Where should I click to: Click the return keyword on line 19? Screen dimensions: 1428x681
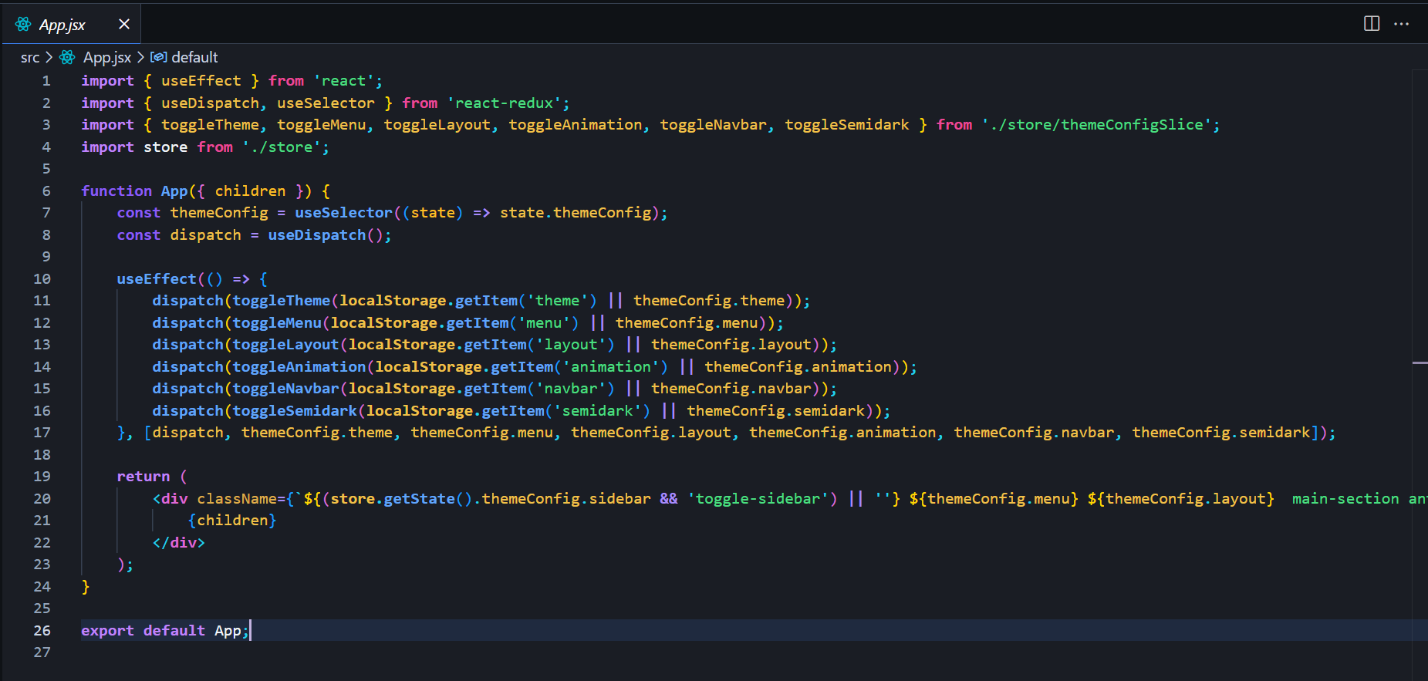tap(143, 477)
